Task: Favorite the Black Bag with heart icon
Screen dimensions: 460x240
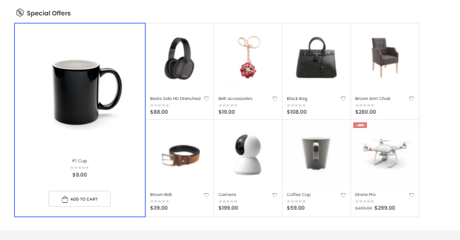Action: click(x=343, y=99)
